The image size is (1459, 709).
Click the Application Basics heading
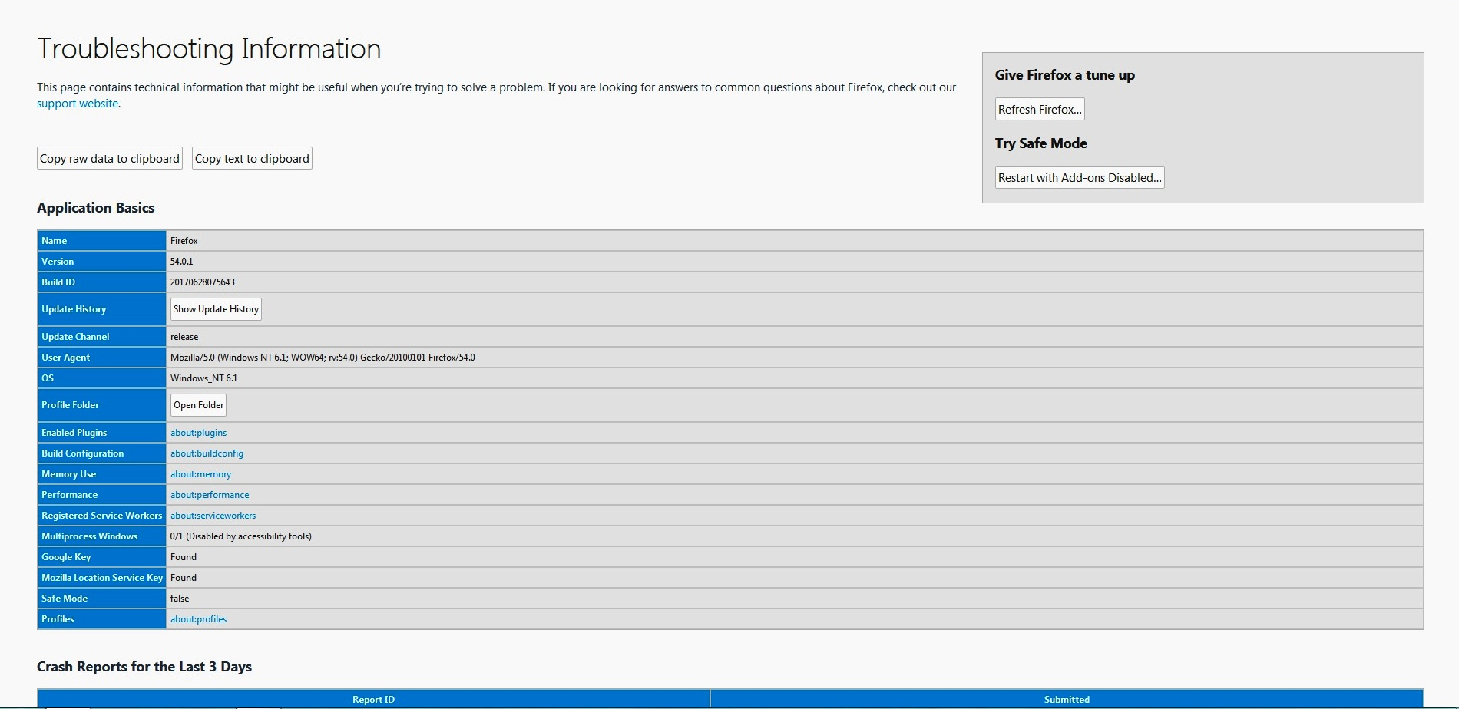coord(95,208)
